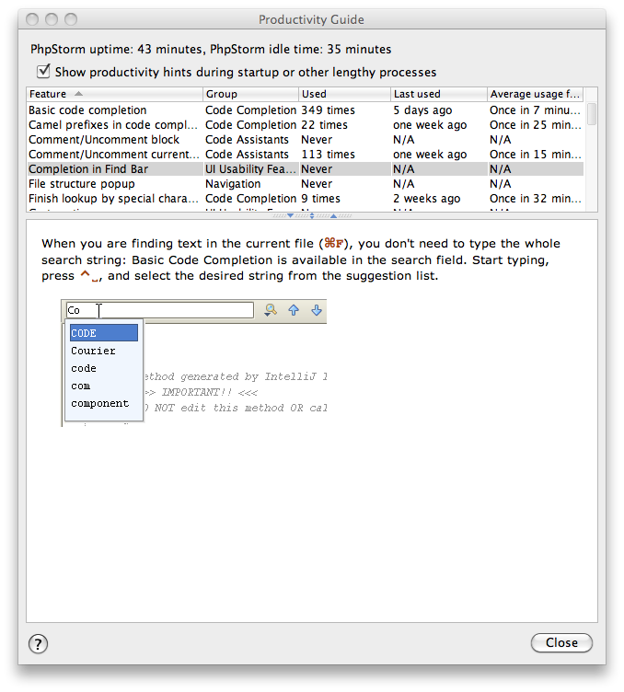Click the previous occurrence up arrow

point(294,310)
